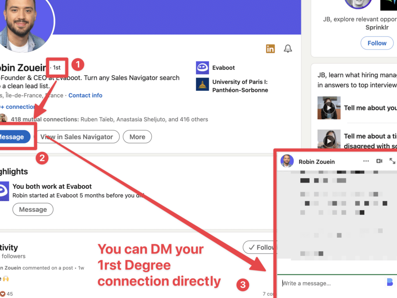Click the Evaboot logo in Highlights
The image size is (397, 298).
coord(4,191)
